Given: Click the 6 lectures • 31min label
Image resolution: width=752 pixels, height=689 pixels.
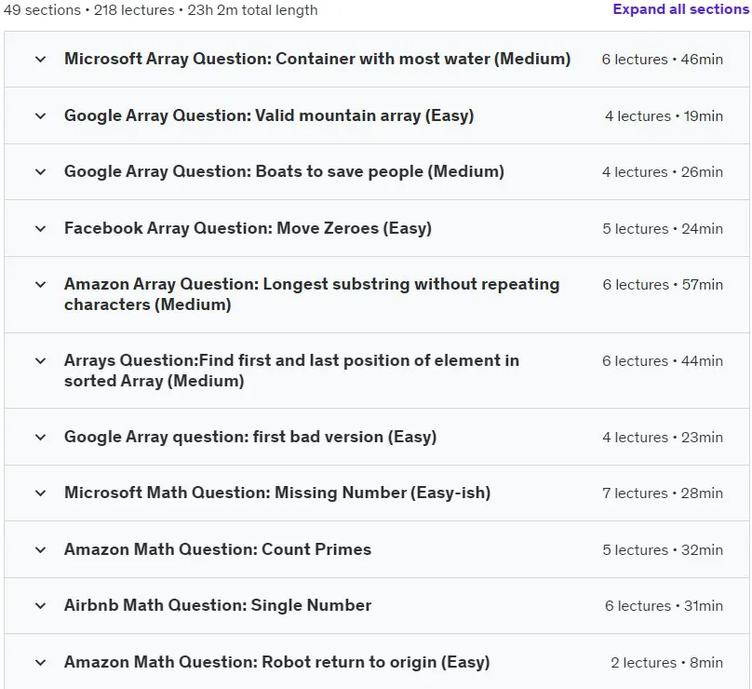Looking at the screenshot, I should point(664,605).
